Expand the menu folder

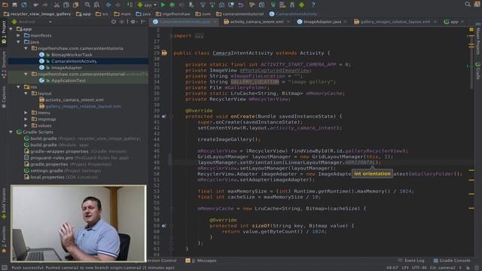click(x=26, y=113)
